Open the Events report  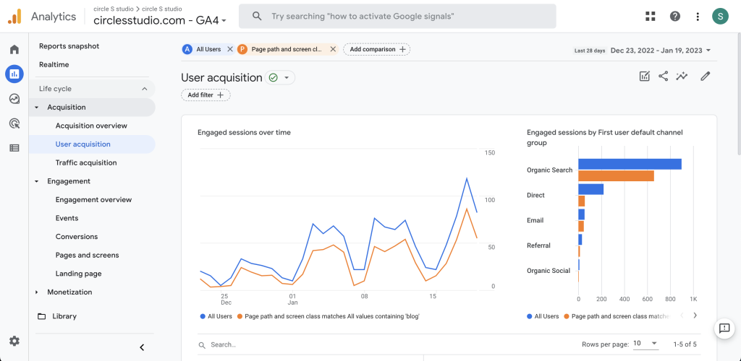pos(67,218)
